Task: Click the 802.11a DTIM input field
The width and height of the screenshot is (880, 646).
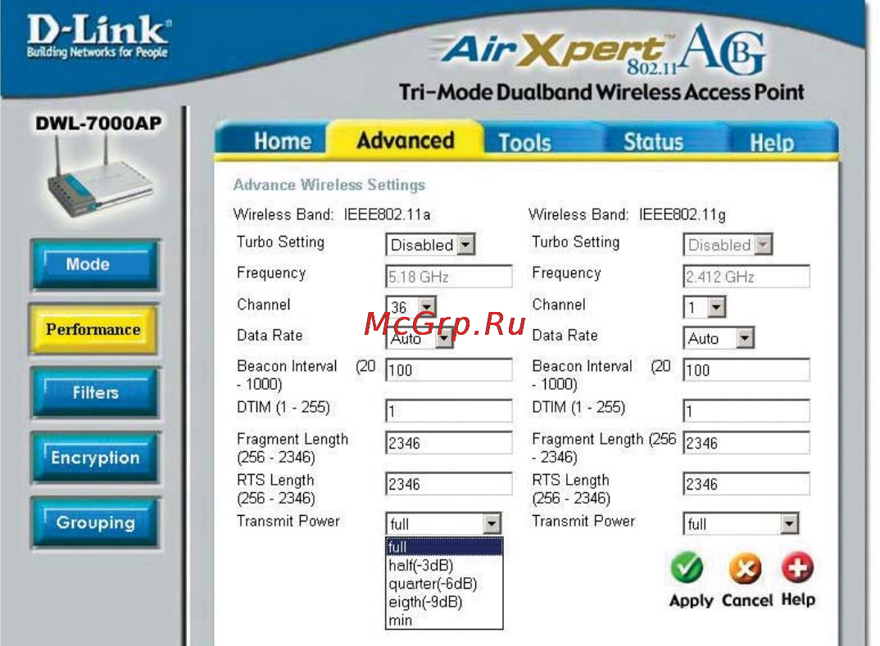Action: 449,410
